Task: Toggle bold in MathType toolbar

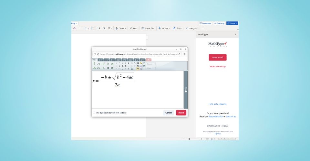Action: point(138,63)
